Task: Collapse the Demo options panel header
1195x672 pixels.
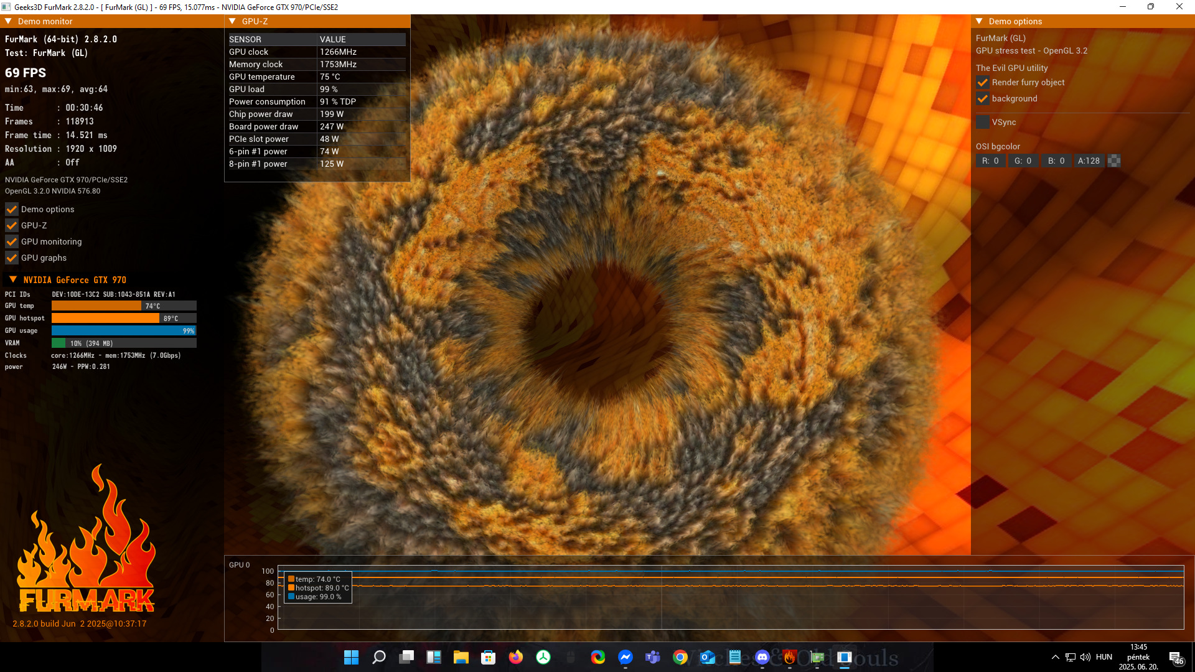Action: point(980,21)
